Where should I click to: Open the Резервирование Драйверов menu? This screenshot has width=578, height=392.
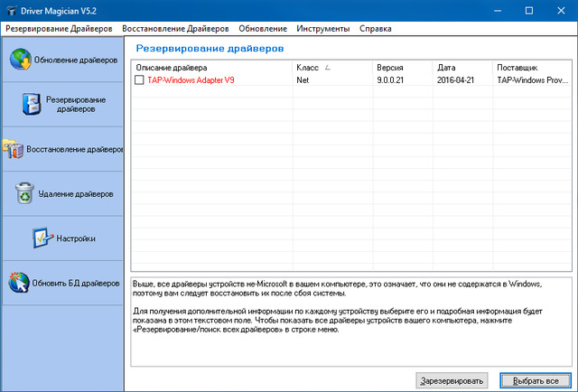pyautogui.click(x=59, y=28)
